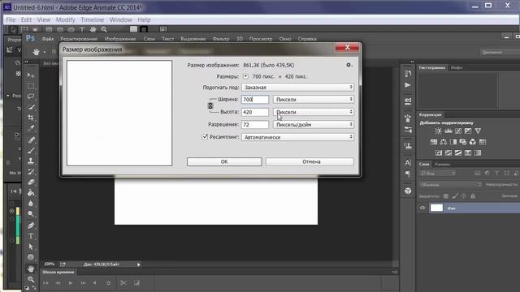The height and width of the screenshot is (292, 520).
Task: Select the Lasso tool
Action: pos(31,97)
